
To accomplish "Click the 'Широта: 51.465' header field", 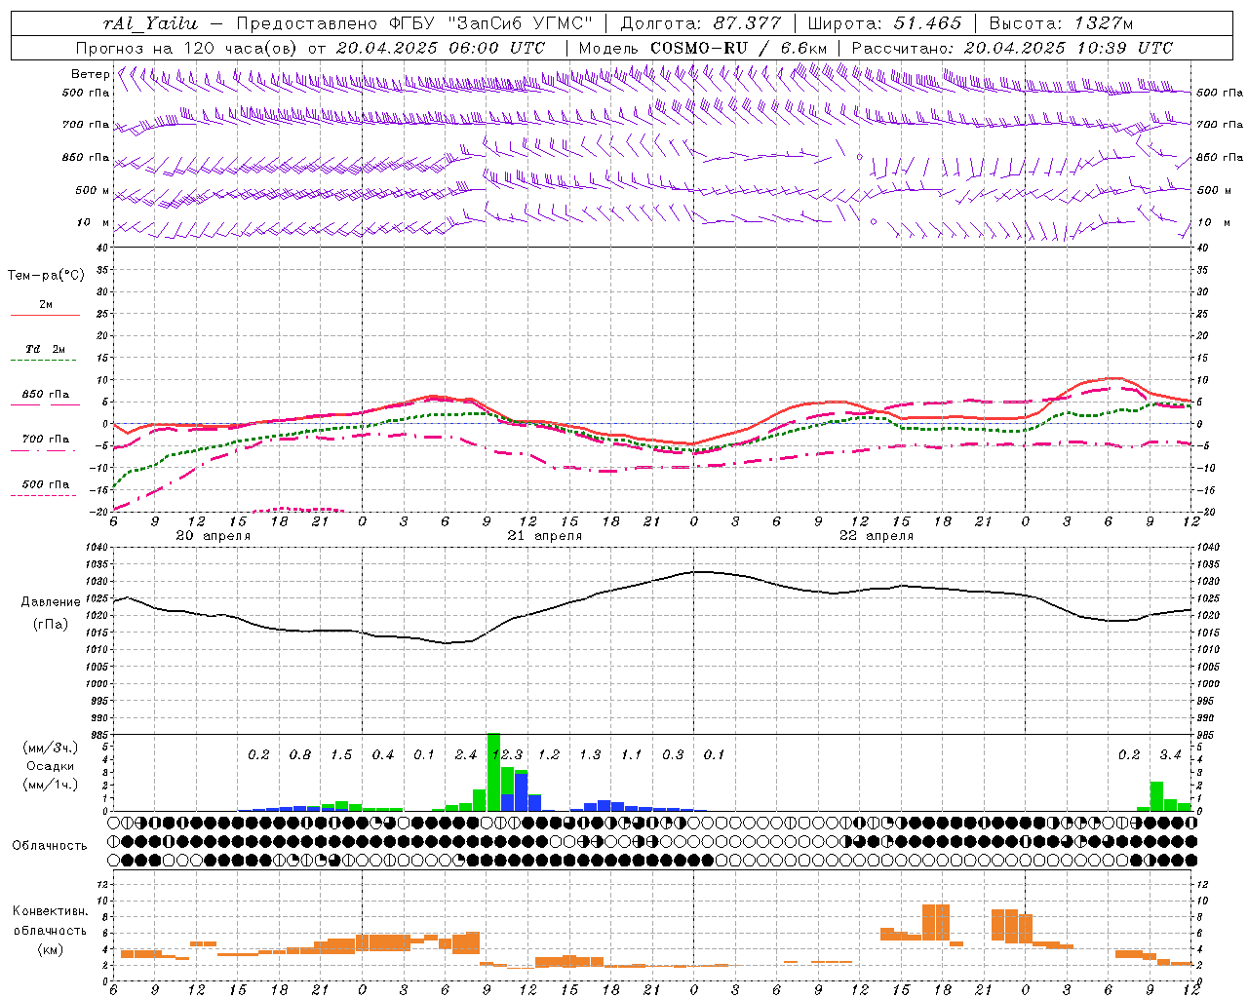I will tap(884, 23).
